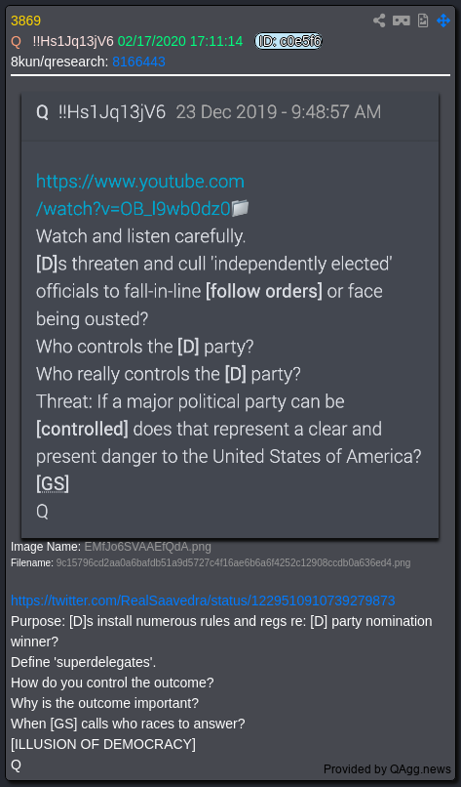Click the folder icon after YouTube link
461x787 pixels.
pos(241,208)
